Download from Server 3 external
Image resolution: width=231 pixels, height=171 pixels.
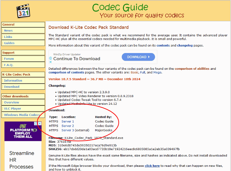68,130
